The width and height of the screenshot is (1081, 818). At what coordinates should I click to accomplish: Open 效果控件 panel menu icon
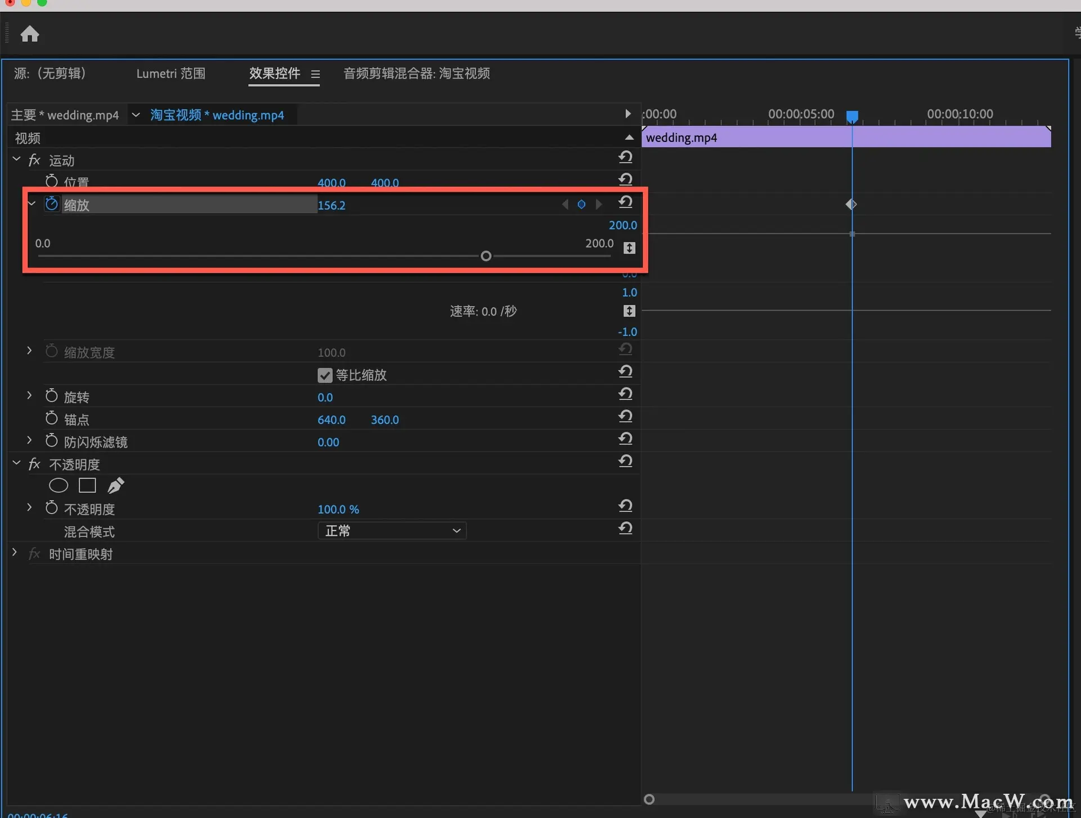pyautogui.click(x=315, y=74)
